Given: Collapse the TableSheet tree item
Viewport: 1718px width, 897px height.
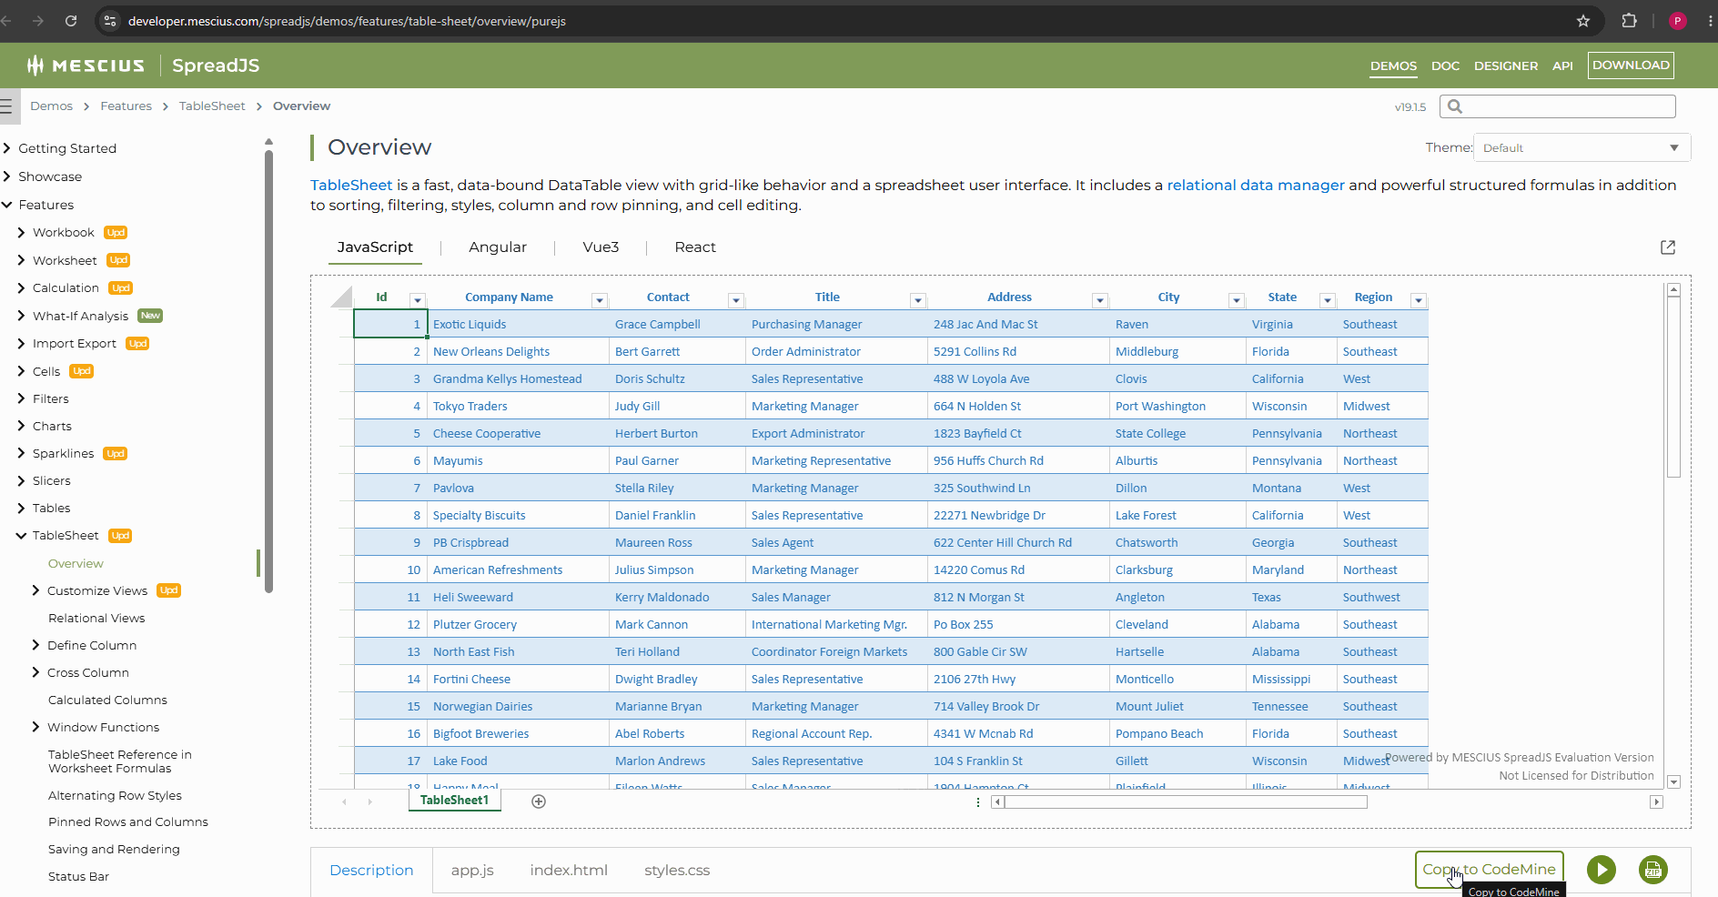Looking at the screenshot, I should point(21,536).
